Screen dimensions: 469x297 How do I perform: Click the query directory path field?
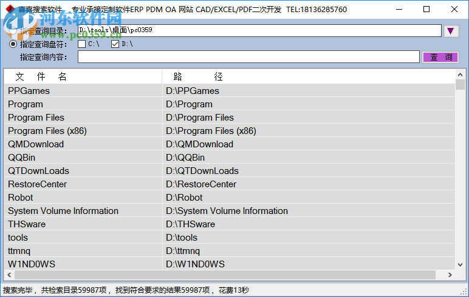259,30
